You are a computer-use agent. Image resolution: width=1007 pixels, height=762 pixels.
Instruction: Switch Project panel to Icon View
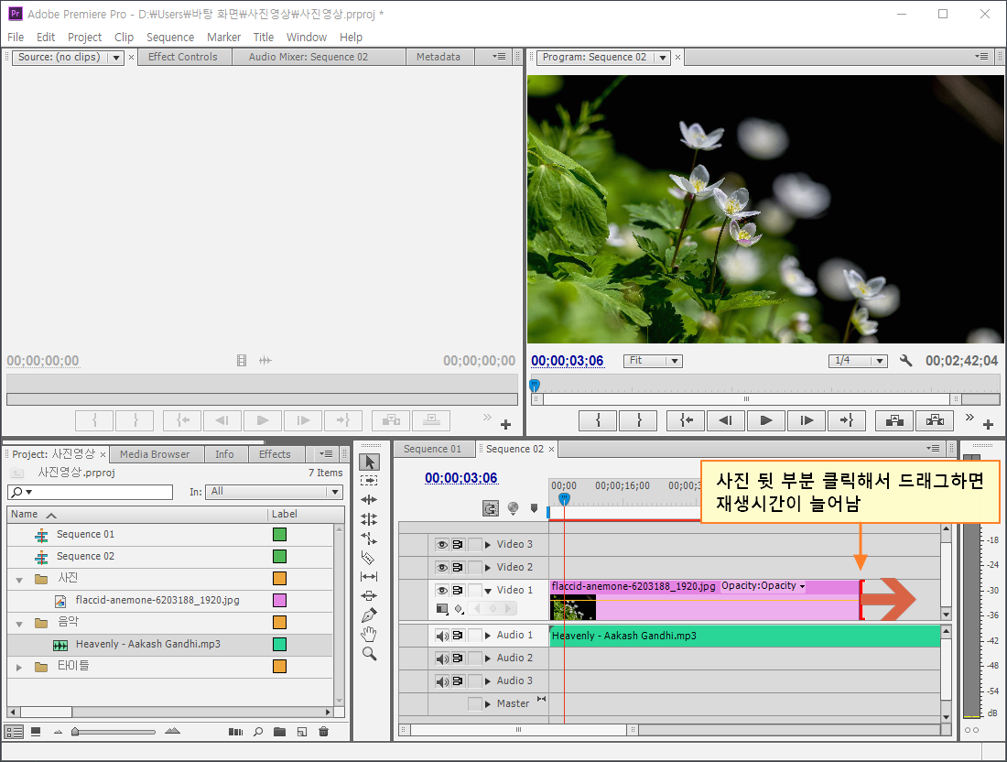36,731
